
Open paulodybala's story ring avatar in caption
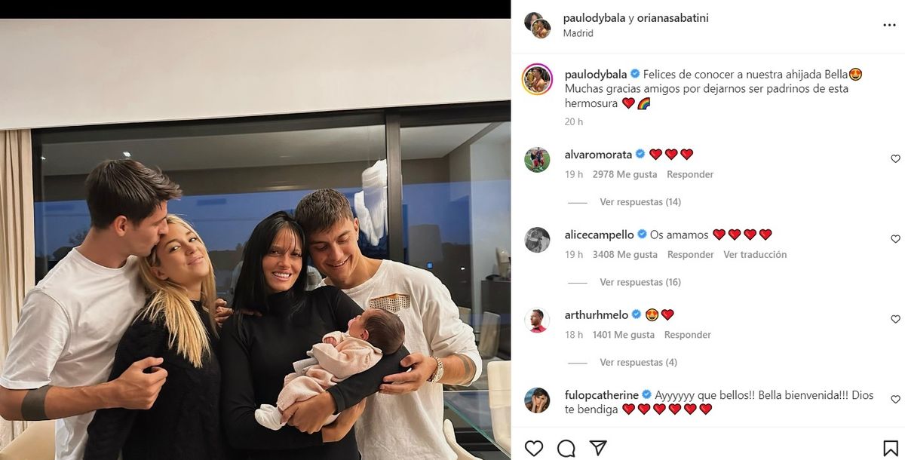537,79
